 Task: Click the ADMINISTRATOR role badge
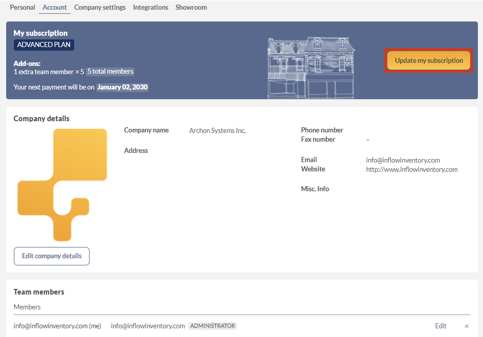pyautogui.click(x=212, y=326)
